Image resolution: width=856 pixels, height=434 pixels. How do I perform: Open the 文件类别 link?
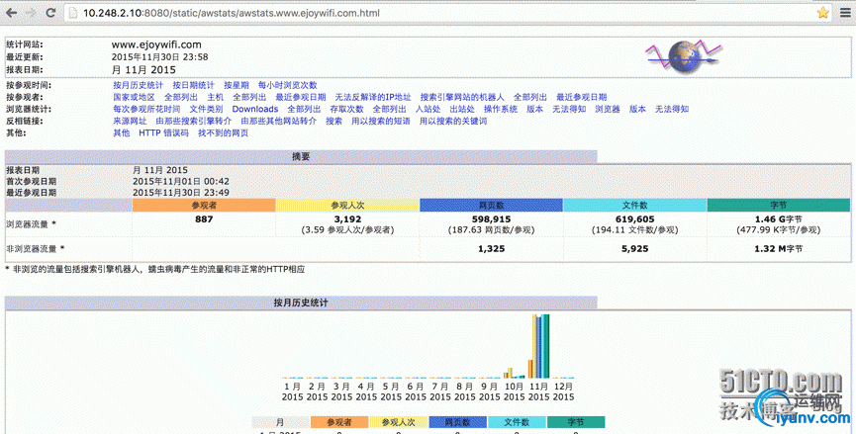(207, 109)
